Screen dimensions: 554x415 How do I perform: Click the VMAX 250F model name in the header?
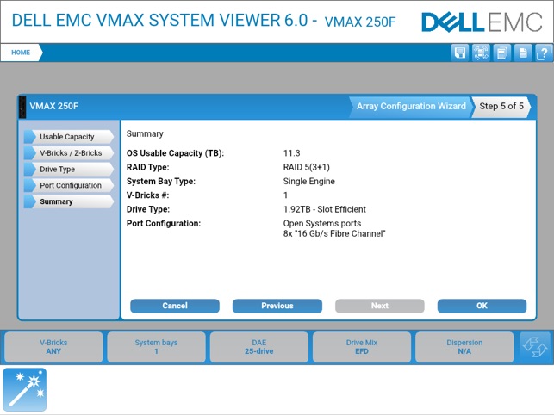coord(360,22)
